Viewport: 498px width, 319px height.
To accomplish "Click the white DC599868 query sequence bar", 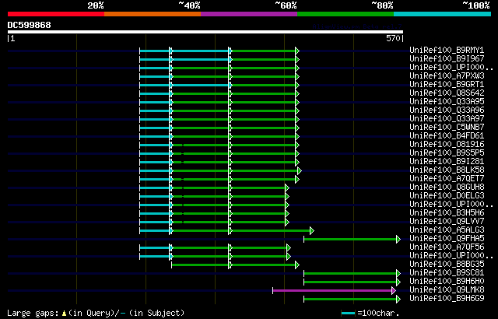I will point(205,32).
